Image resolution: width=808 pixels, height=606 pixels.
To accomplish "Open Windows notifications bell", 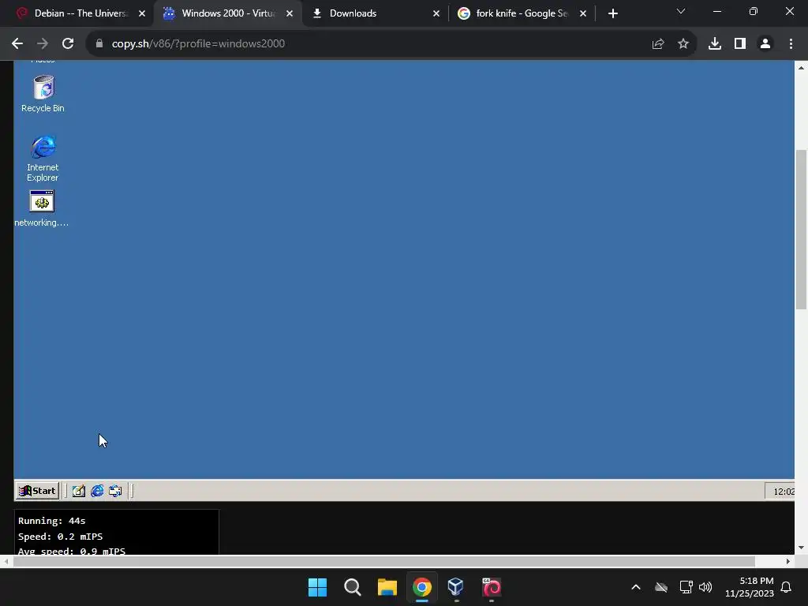I will pyautogui.click(x=786, y=587).
